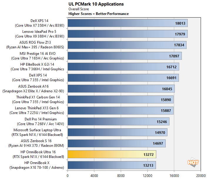The width and height of the screenshot is (208, 179).
Task: Click the score value 15246
Action: pos(162,122)
